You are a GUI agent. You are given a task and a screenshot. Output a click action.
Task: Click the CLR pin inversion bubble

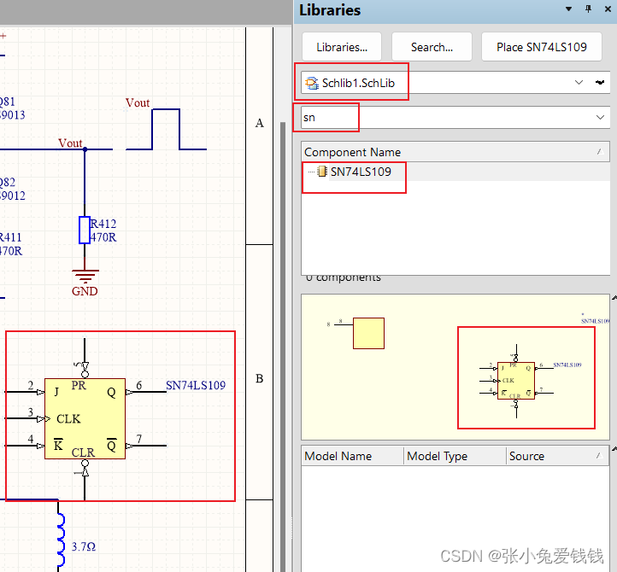point(85,463)
